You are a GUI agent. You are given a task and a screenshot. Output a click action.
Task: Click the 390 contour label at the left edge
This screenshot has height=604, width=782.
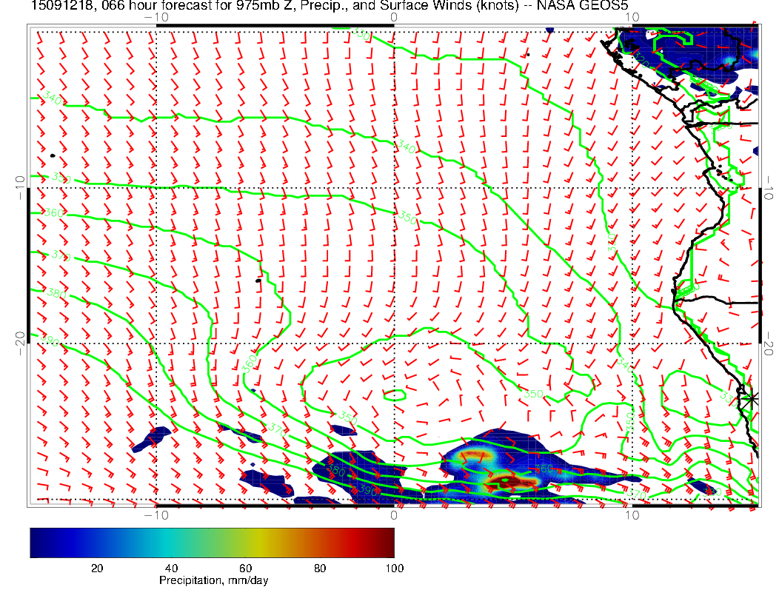pyautogui.click(x=50, y=340)
